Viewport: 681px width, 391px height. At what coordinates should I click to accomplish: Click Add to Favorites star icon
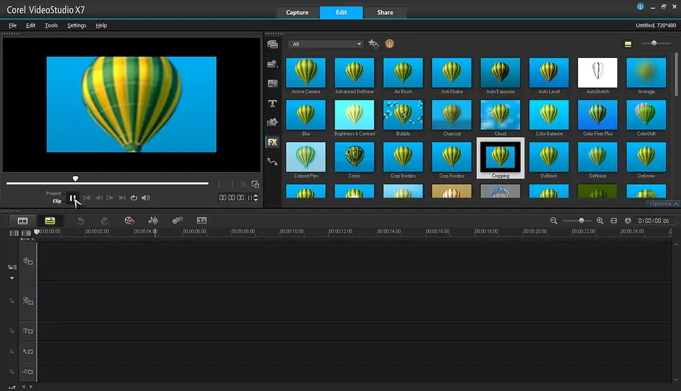pyautogui.click(x=373, y=43)
